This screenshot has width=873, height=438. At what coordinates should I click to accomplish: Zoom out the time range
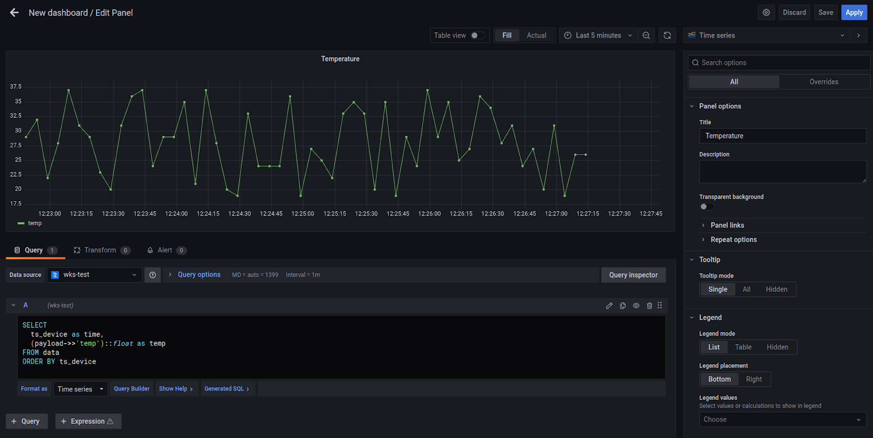coord(646,35)
